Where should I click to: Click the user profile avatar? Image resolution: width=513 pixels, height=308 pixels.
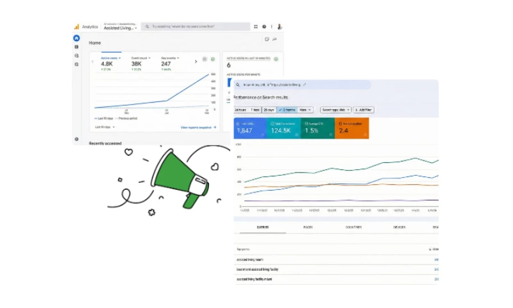click(x=280, y=27)
